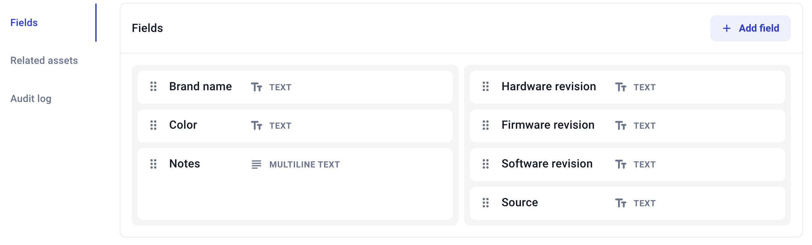Image resolution: width=812 pixels, height=245 pixels.
Task: Go to the Audit log tab
Action: point(31,98)
